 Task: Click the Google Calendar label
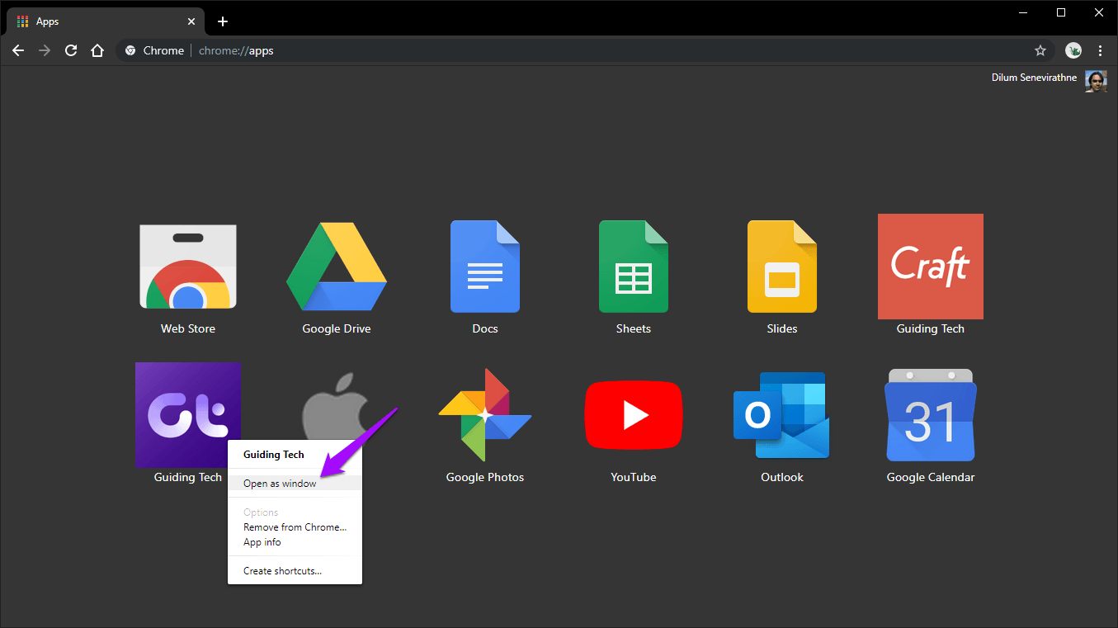click(931, 477)
